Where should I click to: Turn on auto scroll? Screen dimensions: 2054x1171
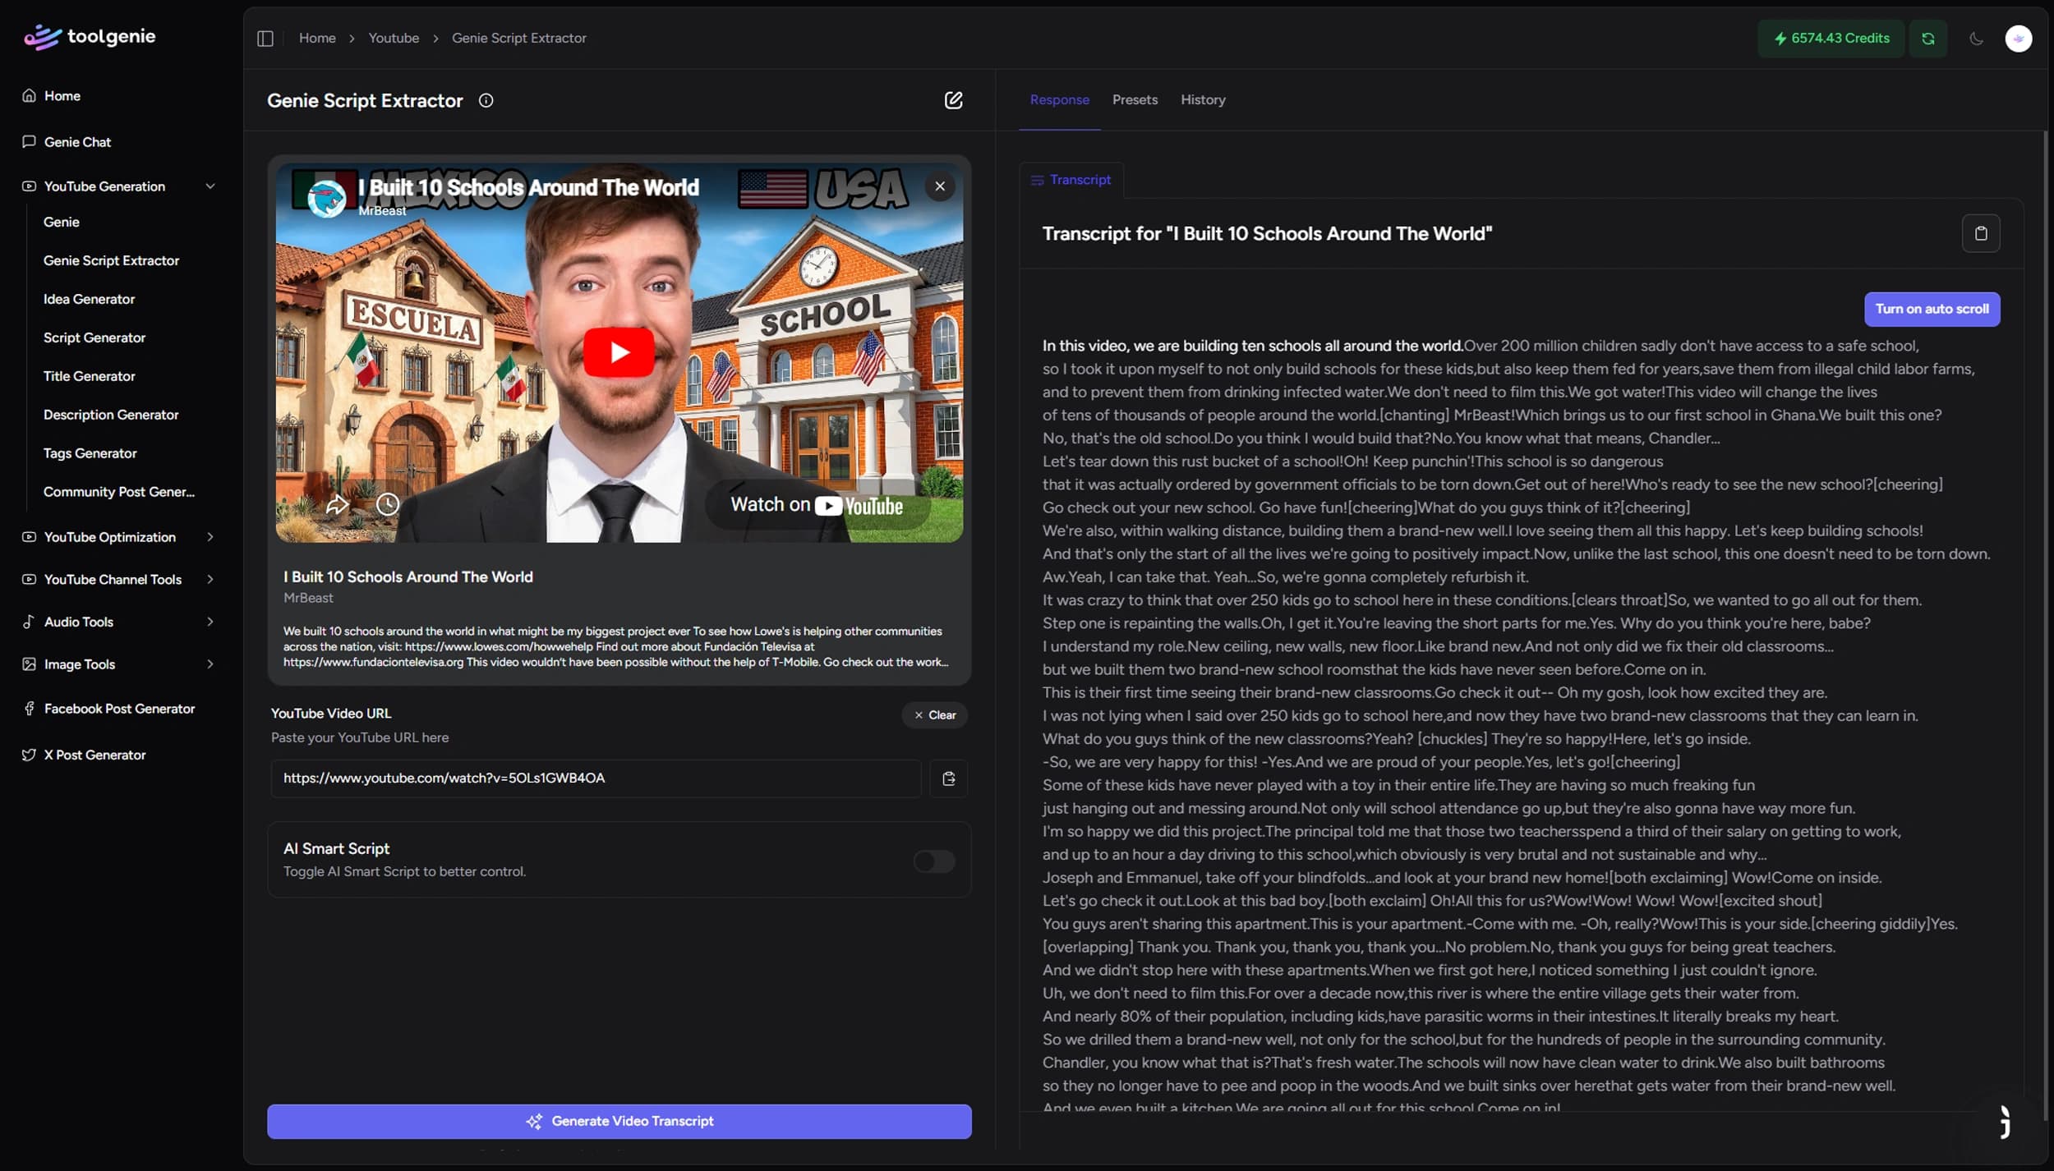click(x=1932, y=310)
